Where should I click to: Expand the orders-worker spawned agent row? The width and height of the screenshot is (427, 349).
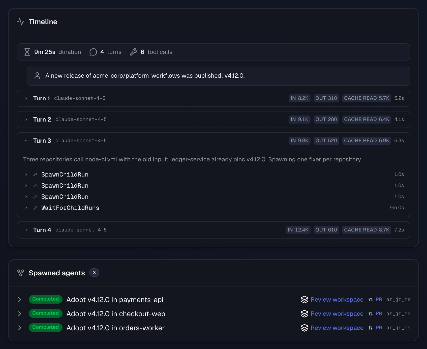coord(20,328)
